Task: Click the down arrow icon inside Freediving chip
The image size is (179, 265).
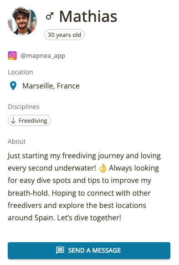Action: [13, 120]
